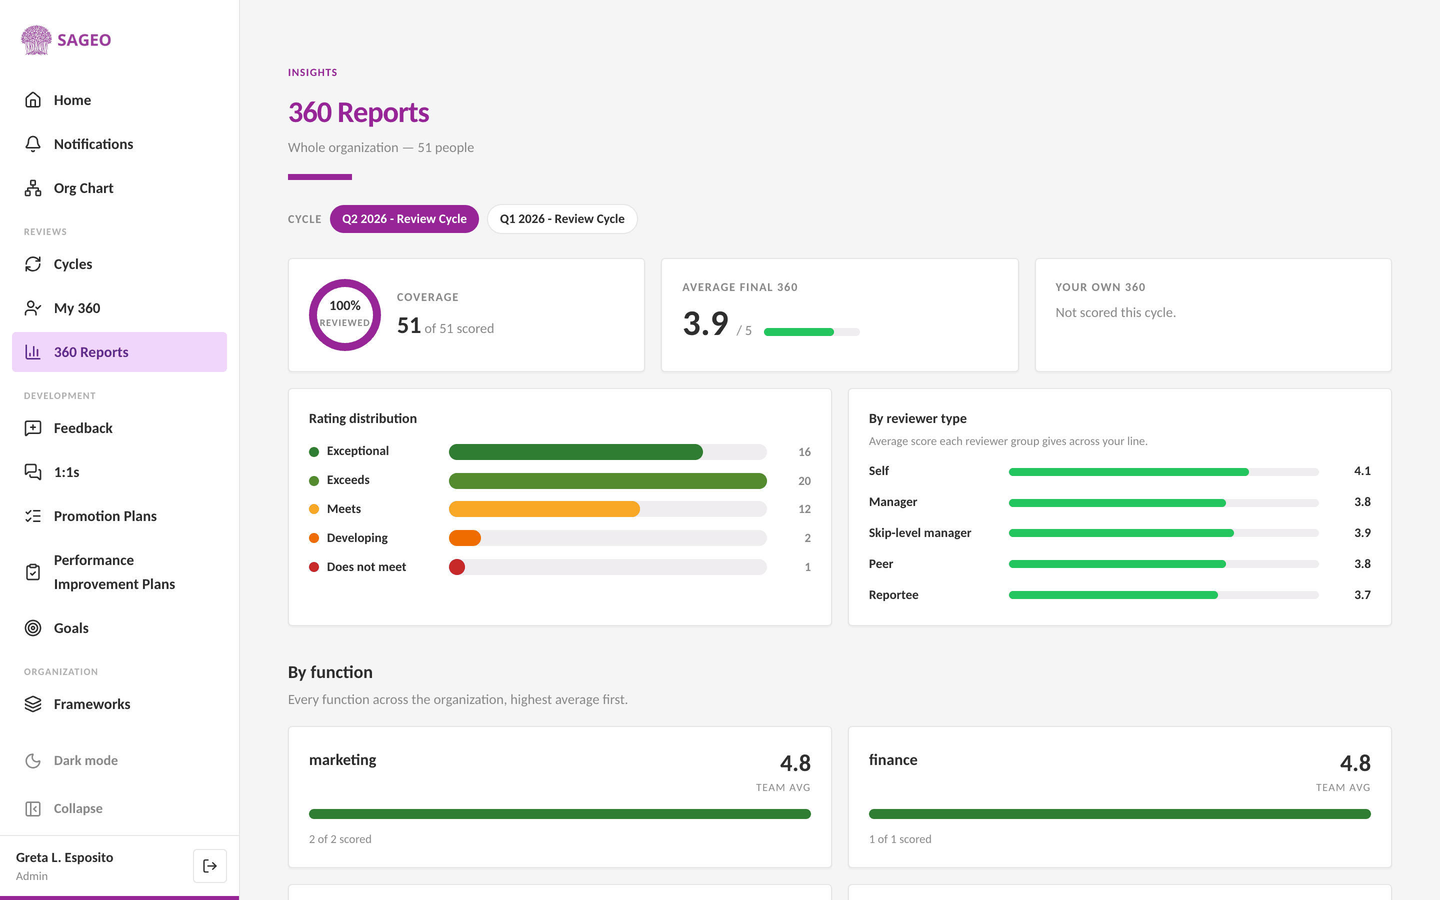Click the sign out arrow icon
The image size is (1440, 900).
(x=209, y=865)
